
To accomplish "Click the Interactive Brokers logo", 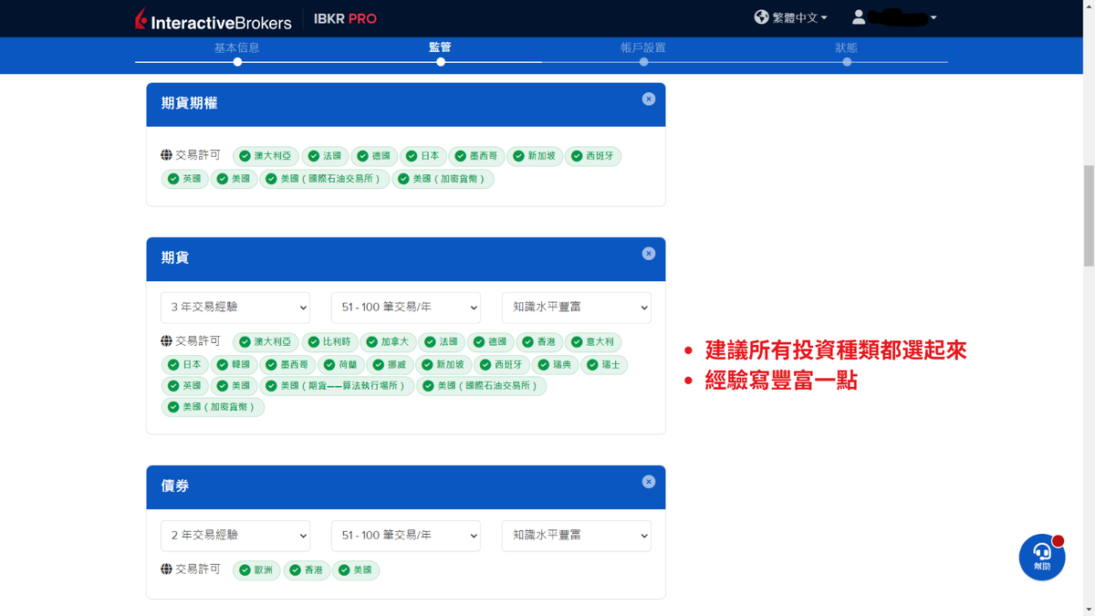I will click(212, 17).
